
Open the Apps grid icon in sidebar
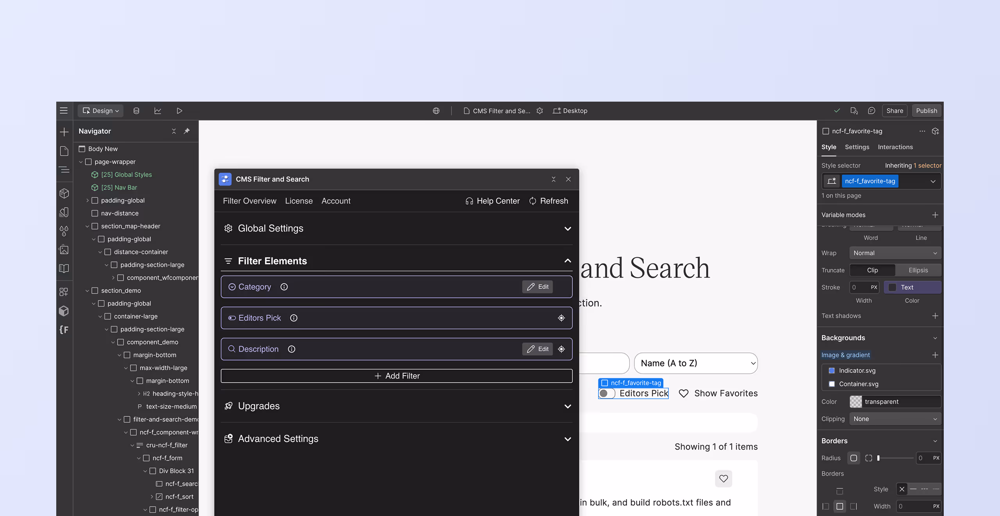(x=64, y=292)
